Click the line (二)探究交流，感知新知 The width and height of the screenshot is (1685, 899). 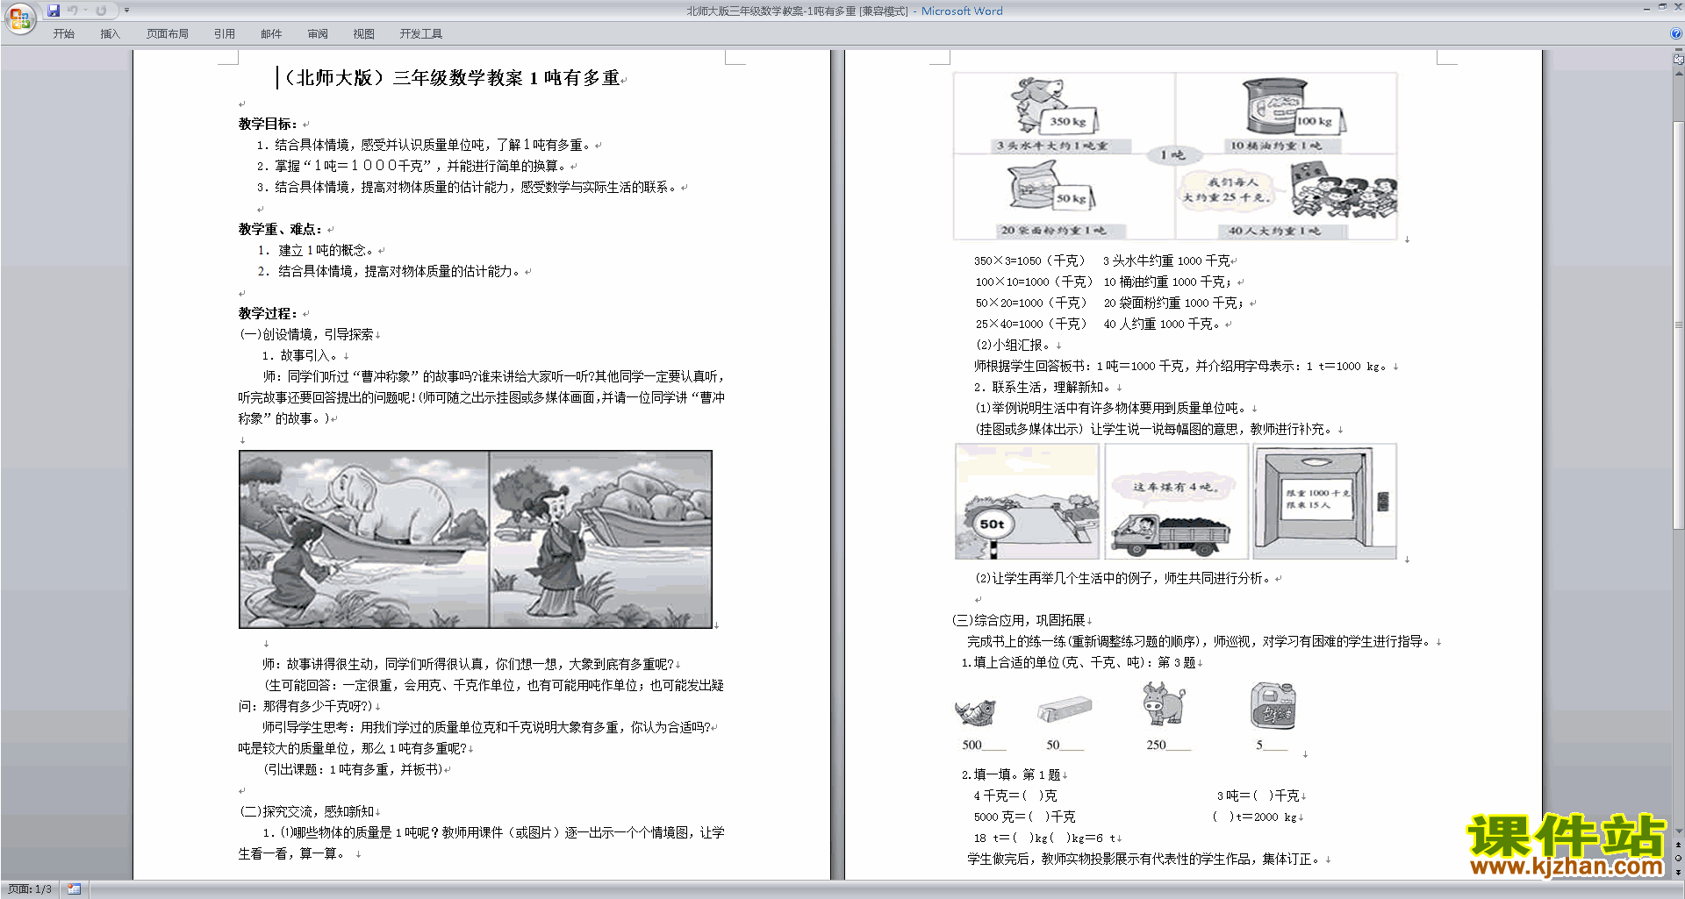pos(307,811)
